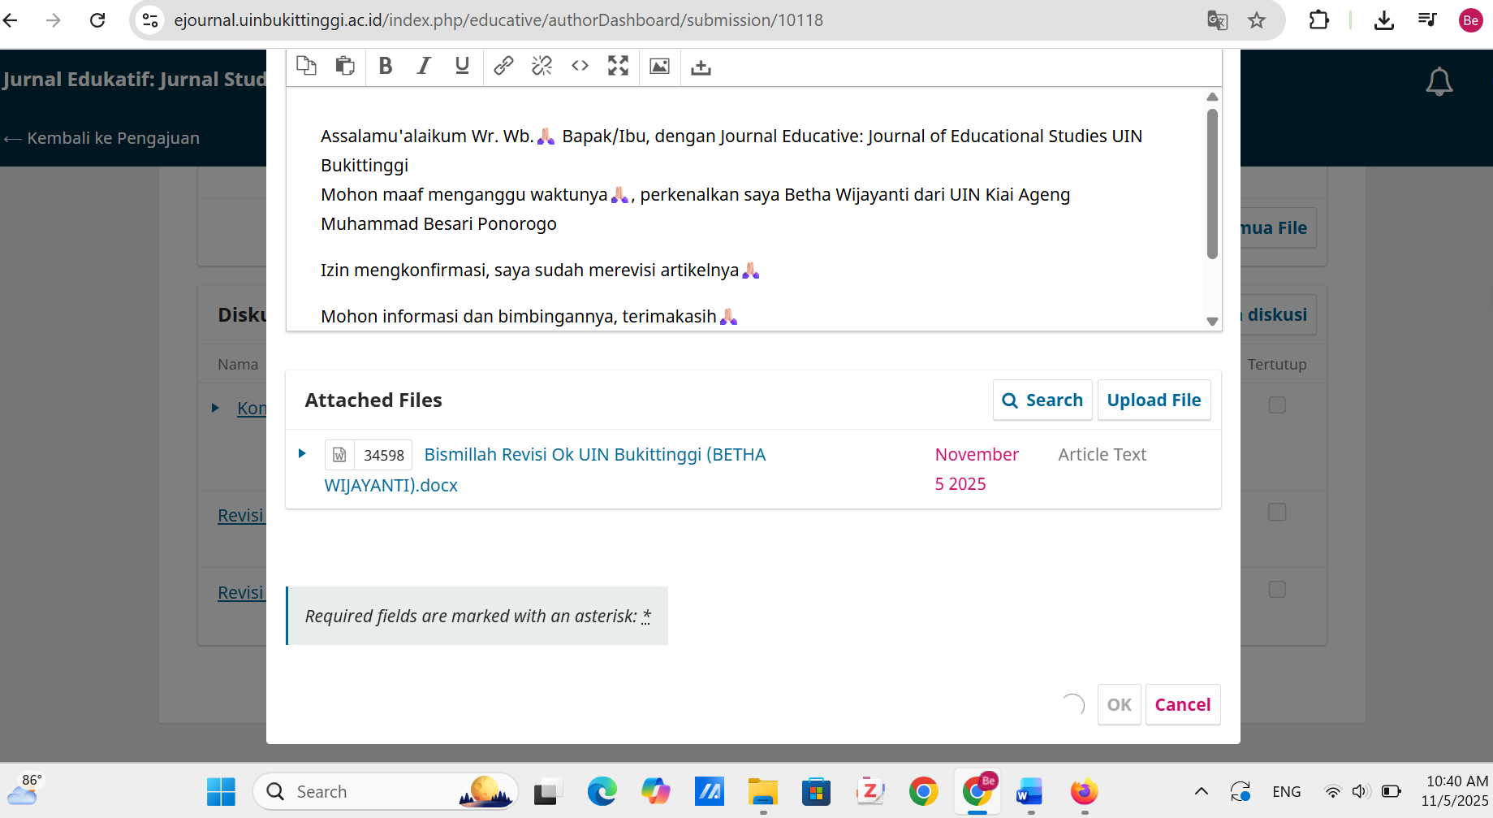Expand the first discussion row arrow
1493x818 pixels.
tap(215, 408)
